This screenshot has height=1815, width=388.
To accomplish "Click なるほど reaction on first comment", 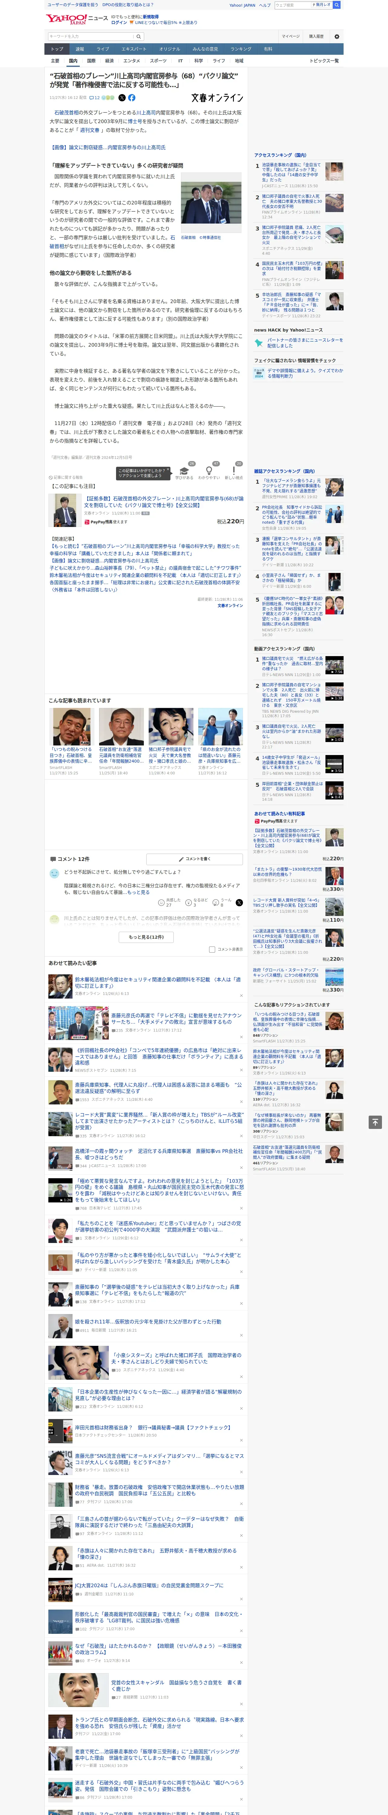I will coord(196,903).
